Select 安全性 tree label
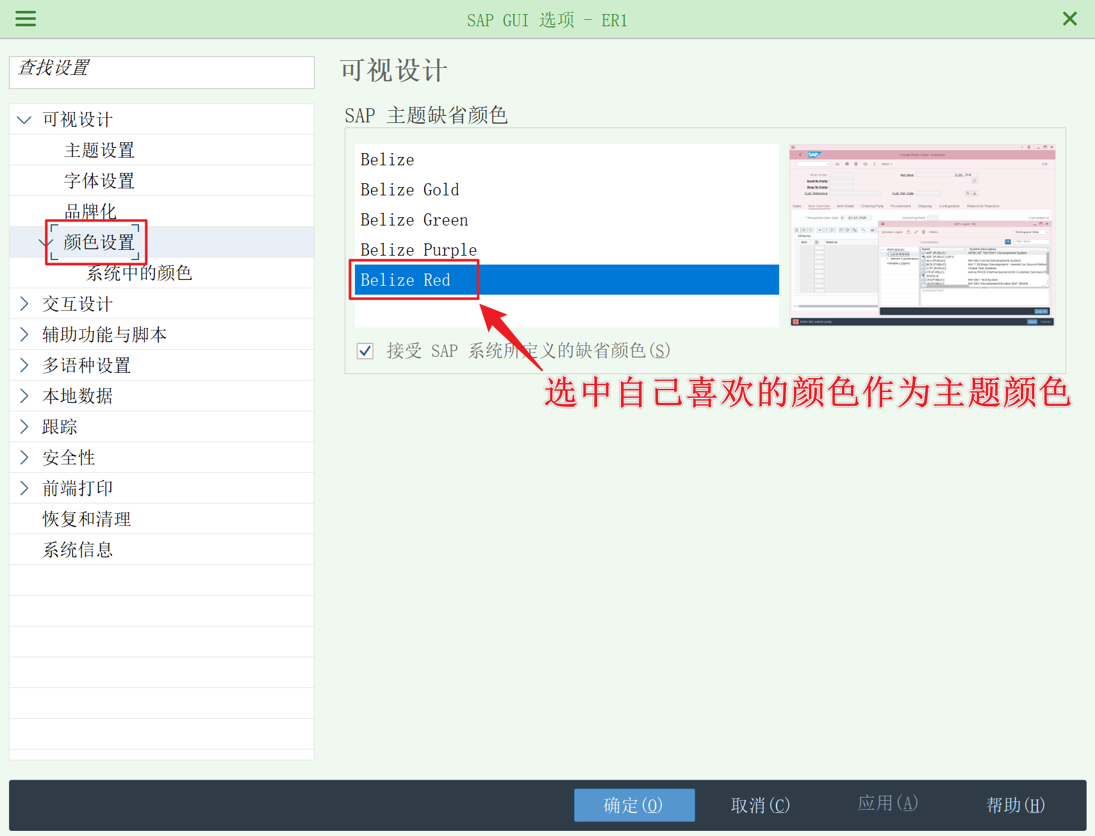 click(x=69, y=457)
